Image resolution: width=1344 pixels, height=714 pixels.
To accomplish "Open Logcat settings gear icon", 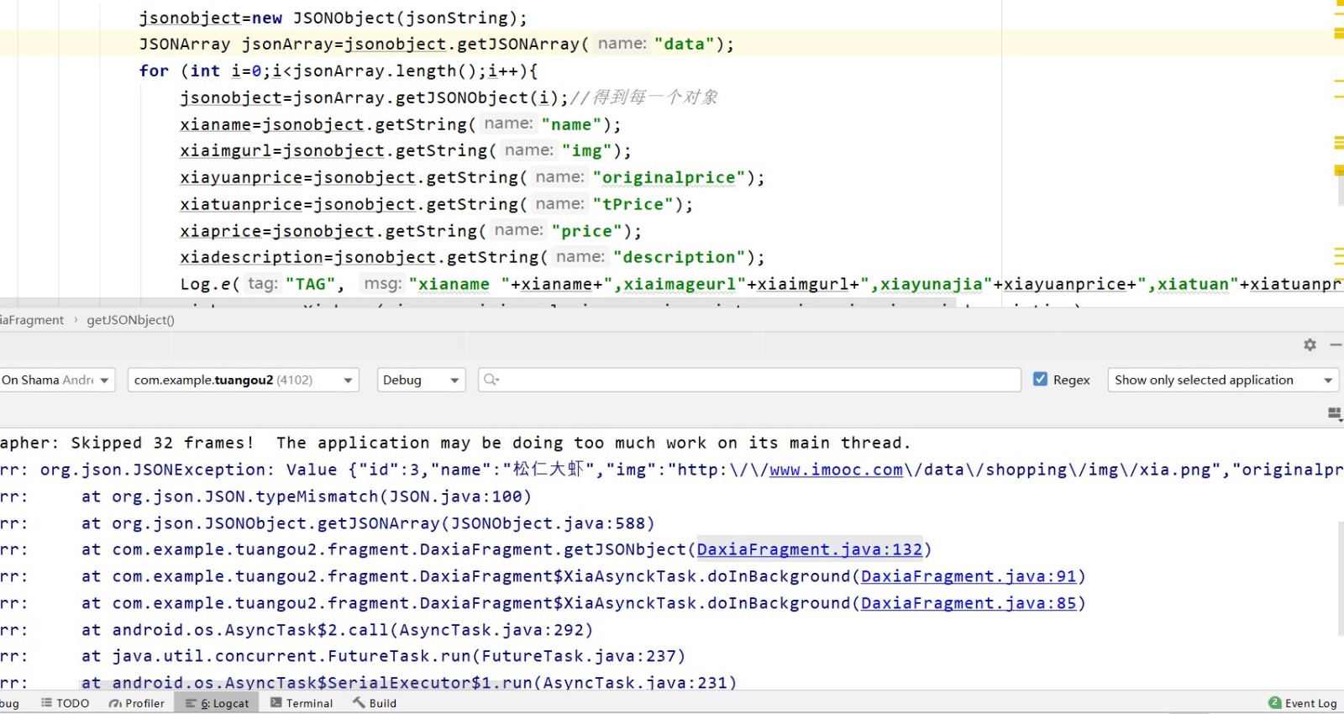I will click(1310, 345).
